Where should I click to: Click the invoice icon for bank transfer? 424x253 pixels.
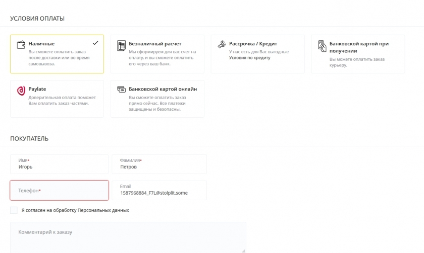tap(121, 45)
